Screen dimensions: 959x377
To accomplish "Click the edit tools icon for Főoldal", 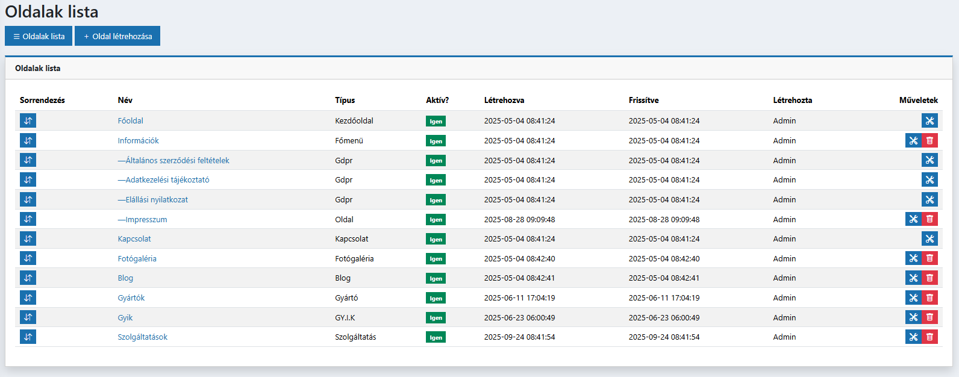I will (929, 120).
